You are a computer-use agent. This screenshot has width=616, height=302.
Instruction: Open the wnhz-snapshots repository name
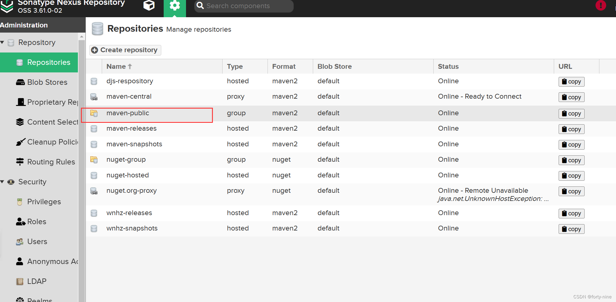pos(132,228)
